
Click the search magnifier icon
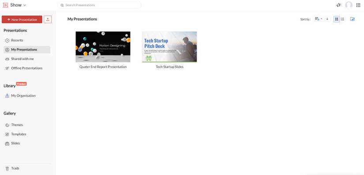click(x=62, y=5)
